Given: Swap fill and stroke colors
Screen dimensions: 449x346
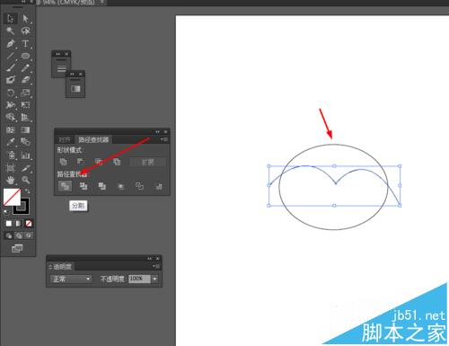Looking at the screenshot, I should point(27,191).
